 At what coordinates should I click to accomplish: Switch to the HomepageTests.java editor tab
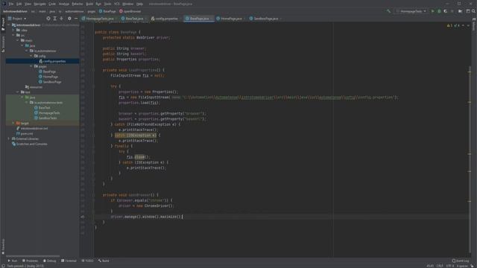click(x=99, y=19)
